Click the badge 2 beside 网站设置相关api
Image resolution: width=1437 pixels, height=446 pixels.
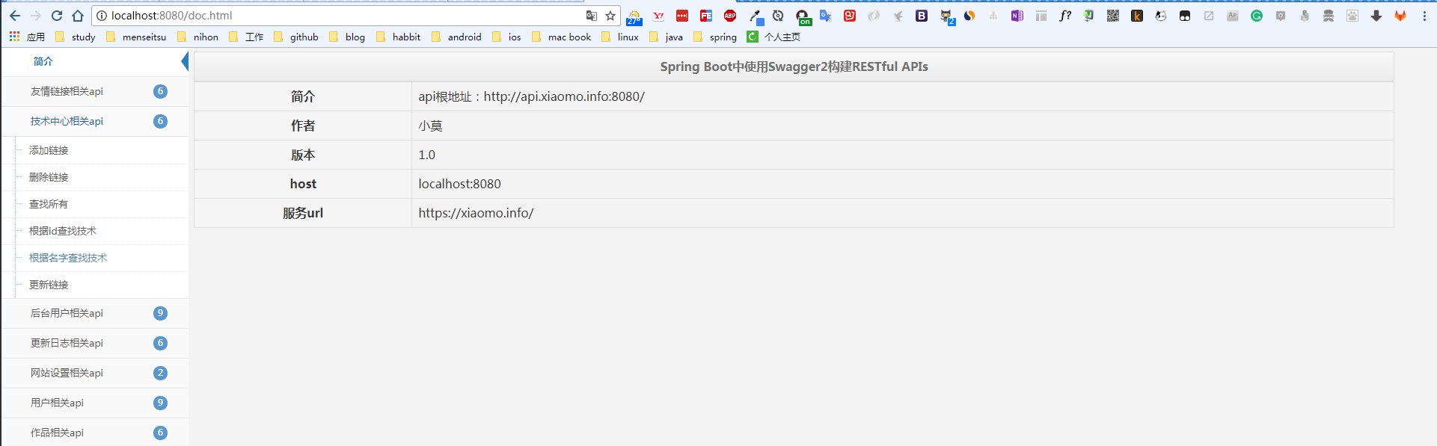coord(160,373)
